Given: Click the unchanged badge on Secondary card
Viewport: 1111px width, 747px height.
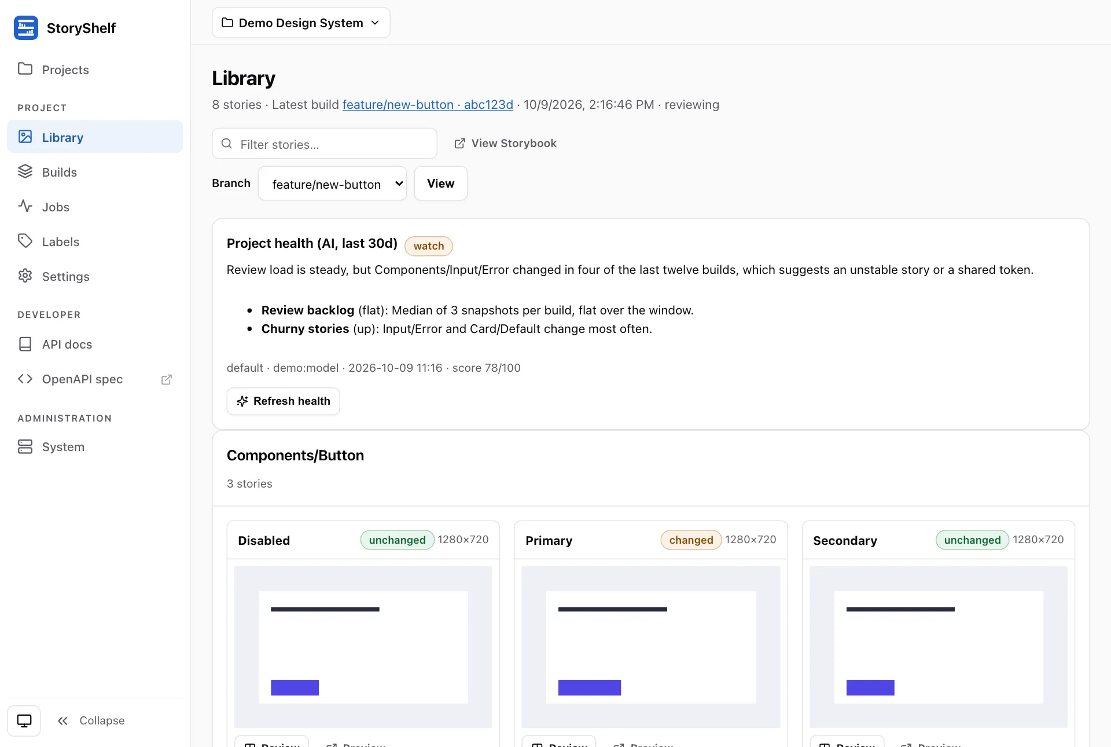Looking at the screenshot, I should [973, 540].
